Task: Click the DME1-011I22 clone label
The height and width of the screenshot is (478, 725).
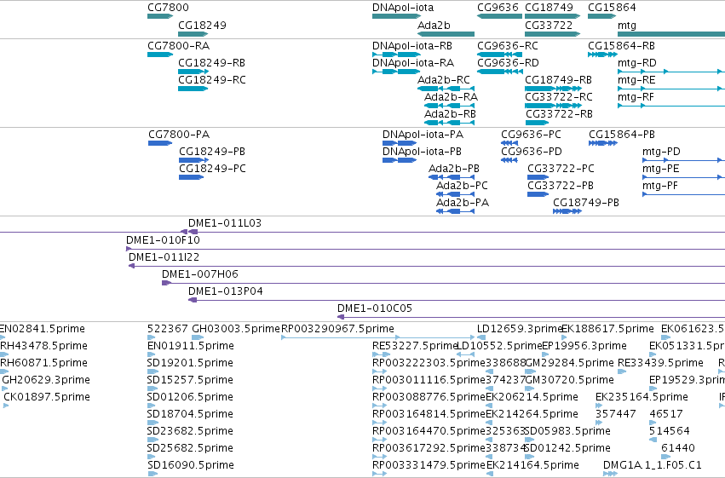Action: (x=164, y=257)
